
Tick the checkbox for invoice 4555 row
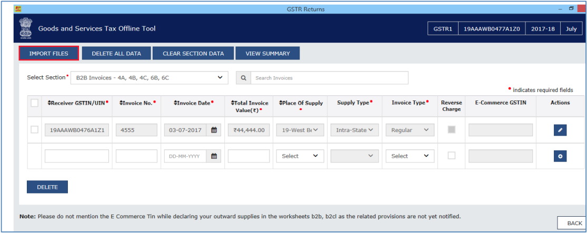(34, 130)
